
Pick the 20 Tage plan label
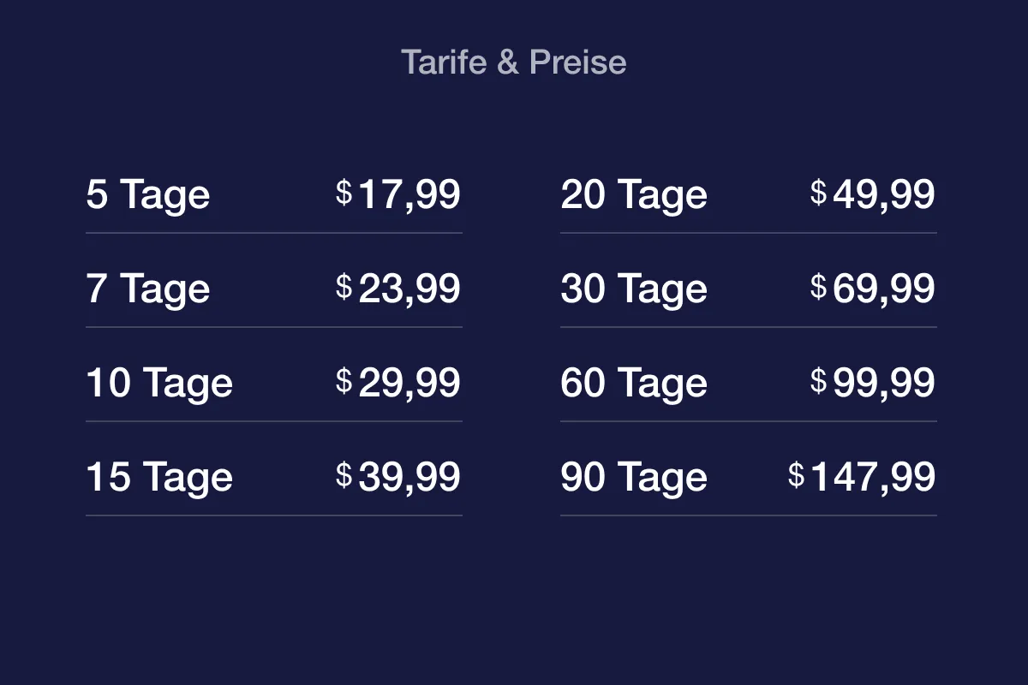click(x=634, y=196)
